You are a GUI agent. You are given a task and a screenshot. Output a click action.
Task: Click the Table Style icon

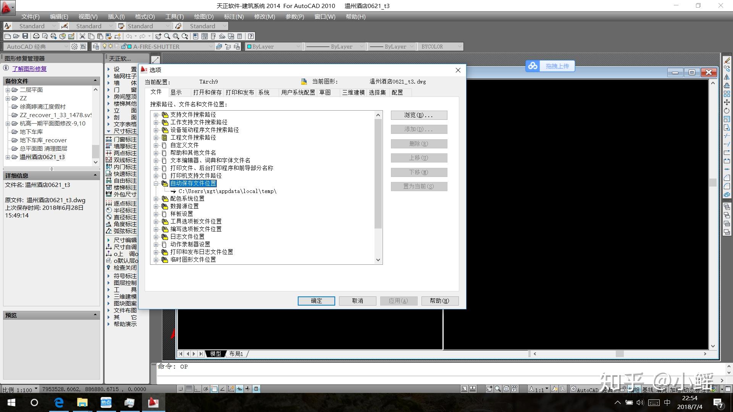tap(121, 26)
